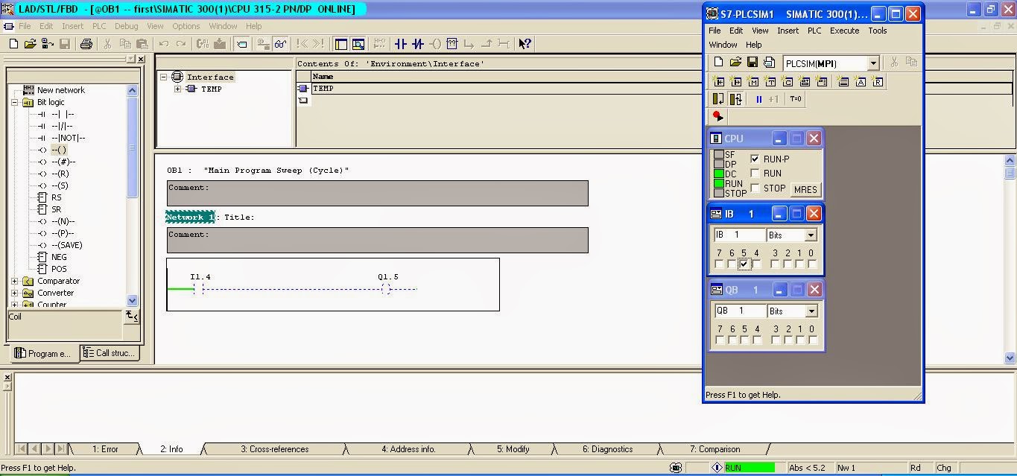
Task: Pause the PLCSIM simulation
Action: tap(759, 99)
